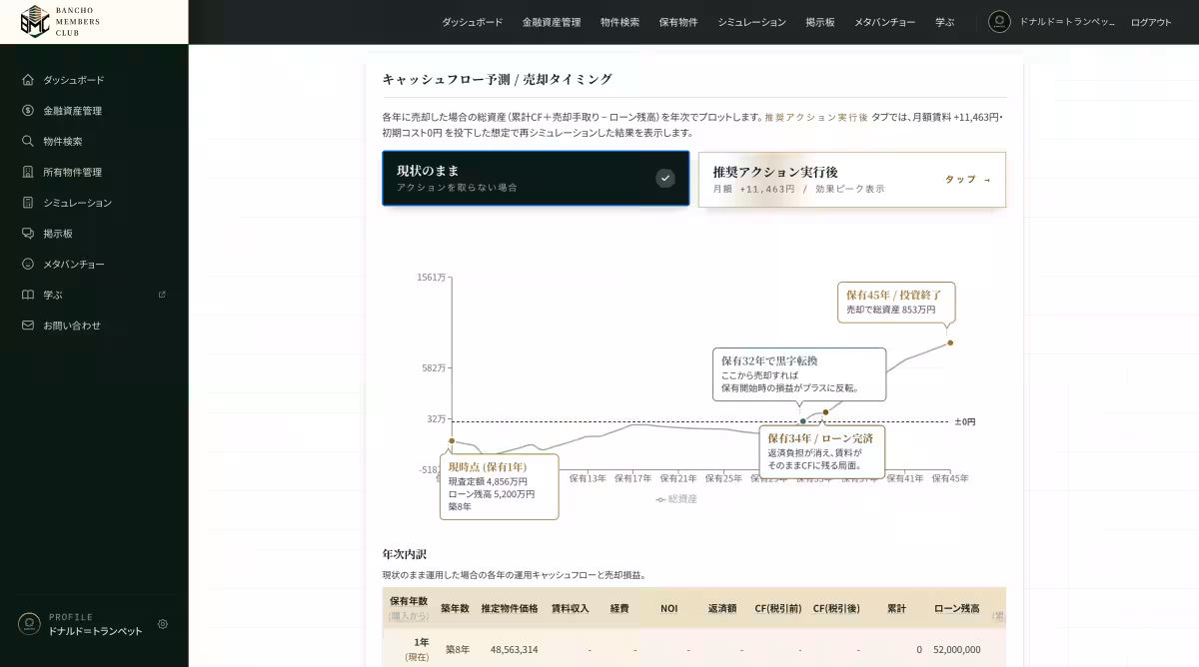Go to 掲示板 in top navigation
Image resolution: width=1199 pixels, height=667 pixels.
(820, 22)
